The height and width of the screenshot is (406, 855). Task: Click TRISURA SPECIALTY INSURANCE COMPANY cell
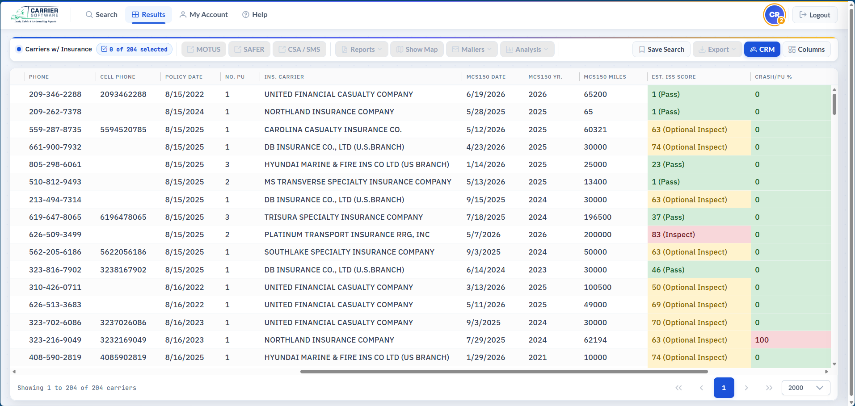point(344,217)
